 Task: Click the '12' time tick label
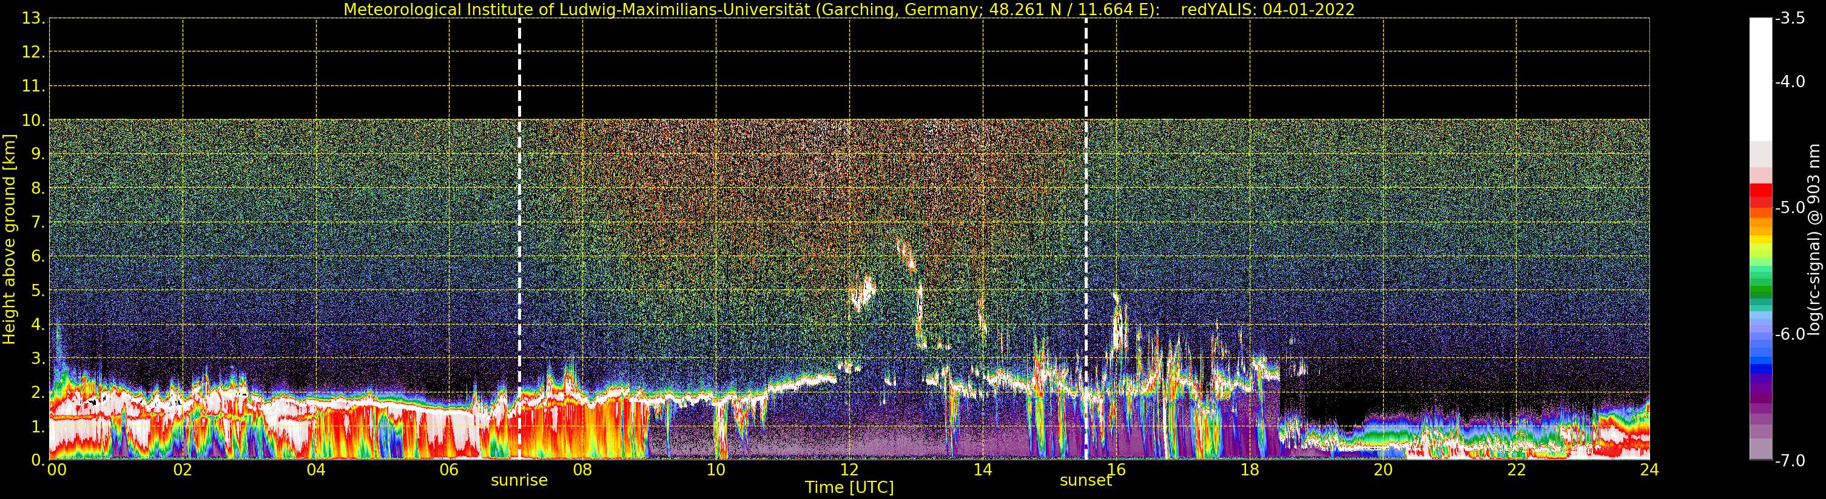click(x=849, y=470)
